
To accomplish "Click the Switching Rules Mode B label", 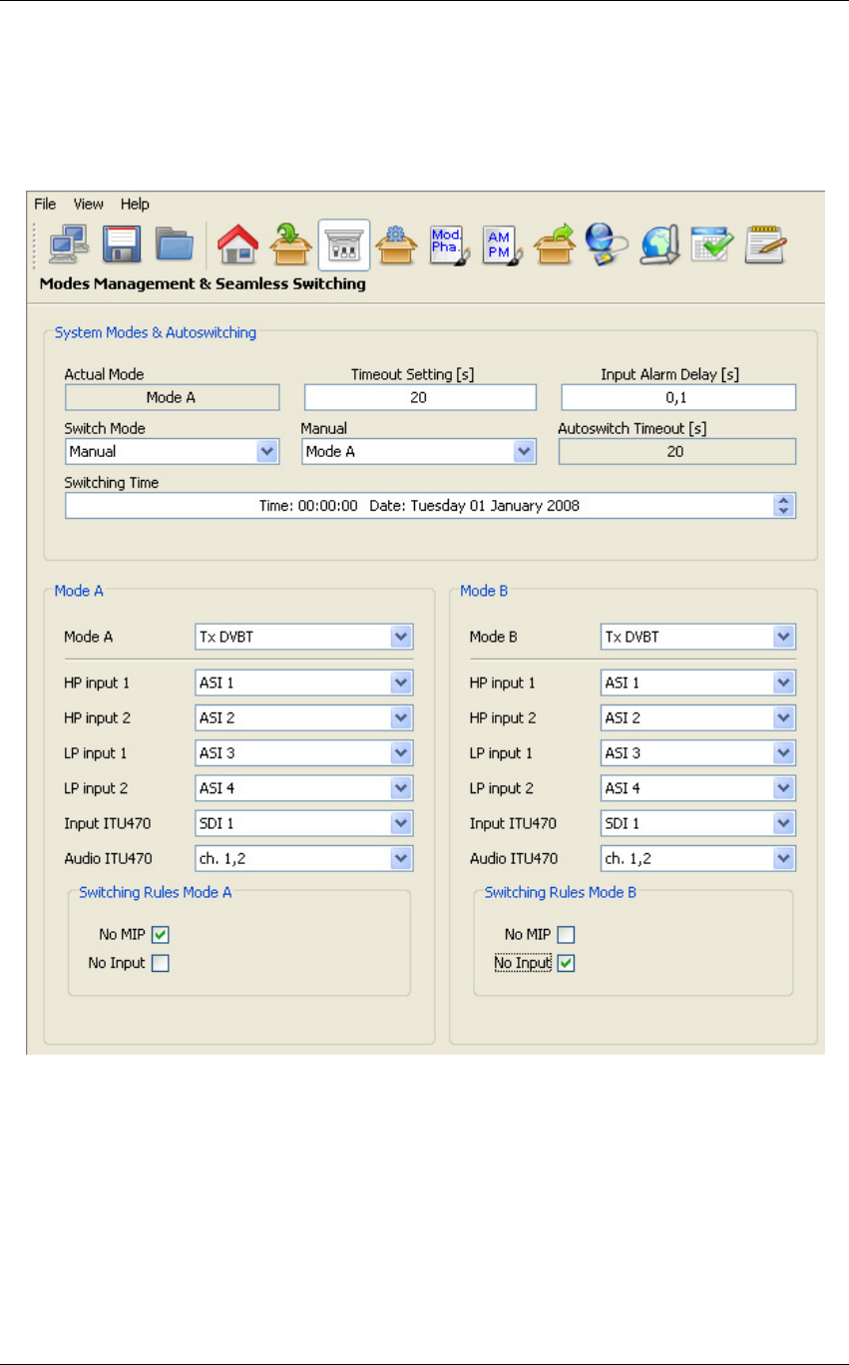I will [x=561, y=893].
